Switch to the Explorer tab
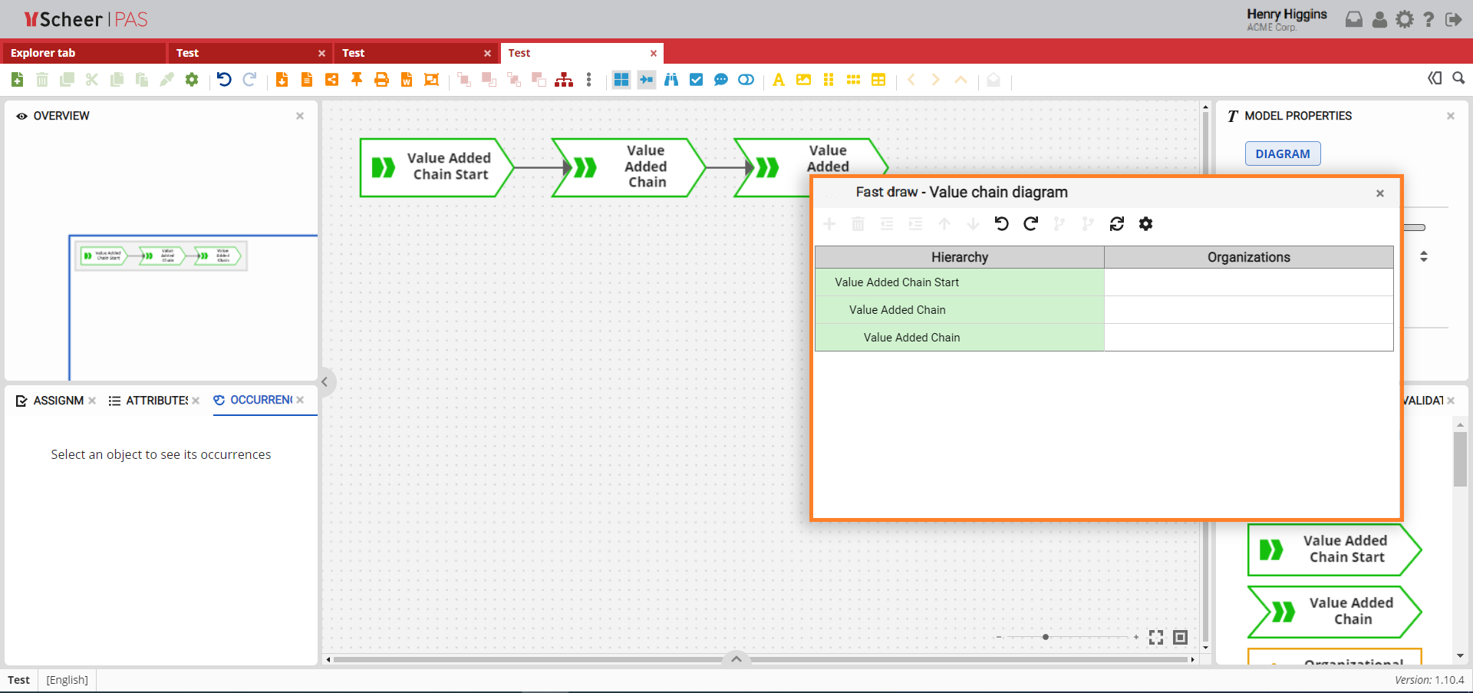1473x693 pixels. [x=43, y=53]
